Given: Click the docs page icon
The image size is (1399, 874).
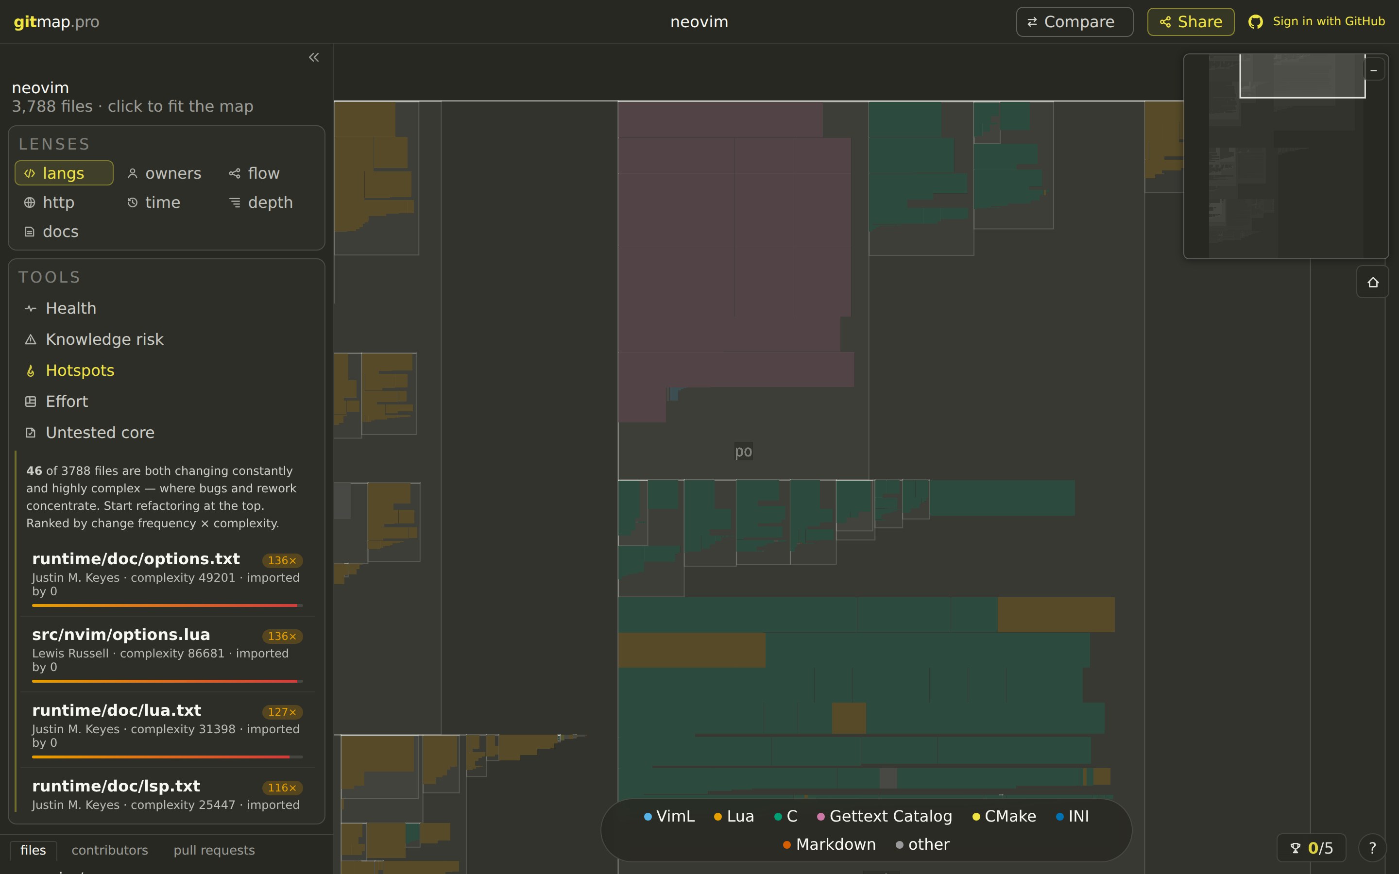Looking at the screenshot, I should click(30, 231).
